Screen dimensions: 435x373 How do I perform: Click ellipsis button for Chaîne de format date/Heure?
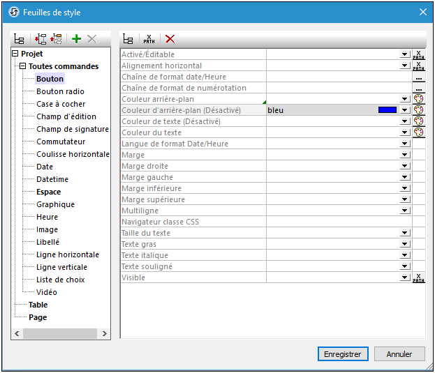pyautogui.click(x=418, y=77)
